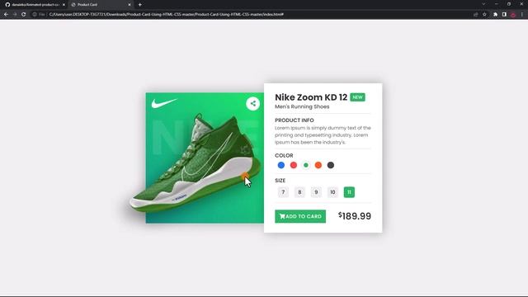Screen dimensions: 528x297
Task: Select the black color swatch
Action: tap(331, 165)
